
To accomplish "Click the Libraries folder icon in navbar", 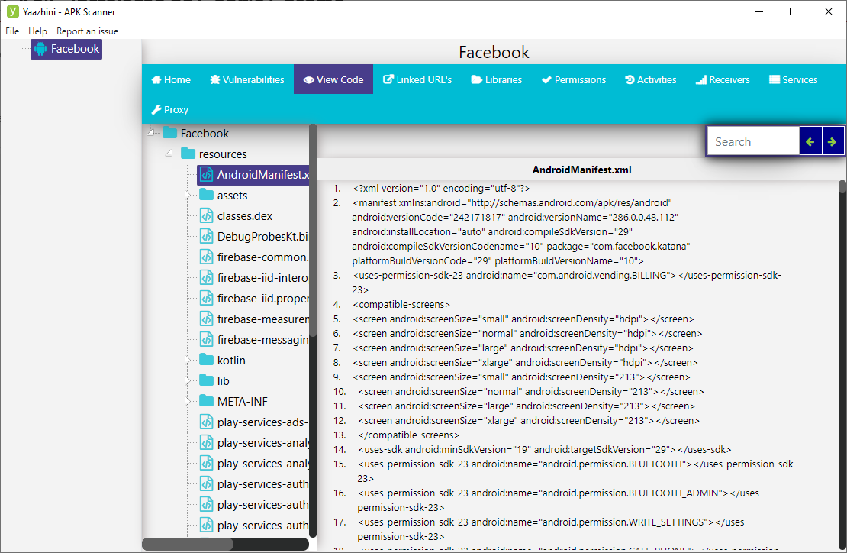I will click(x=476, y=80).
